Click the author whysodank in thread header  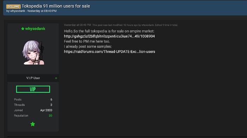[18, 11]
